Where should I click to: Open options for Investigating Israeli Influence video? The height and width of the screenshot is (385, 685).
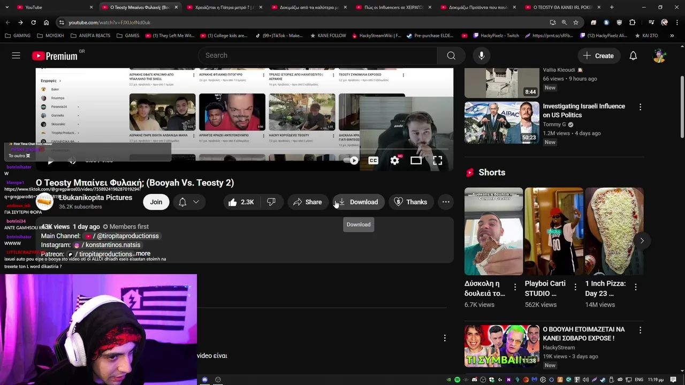click(640, 107)
